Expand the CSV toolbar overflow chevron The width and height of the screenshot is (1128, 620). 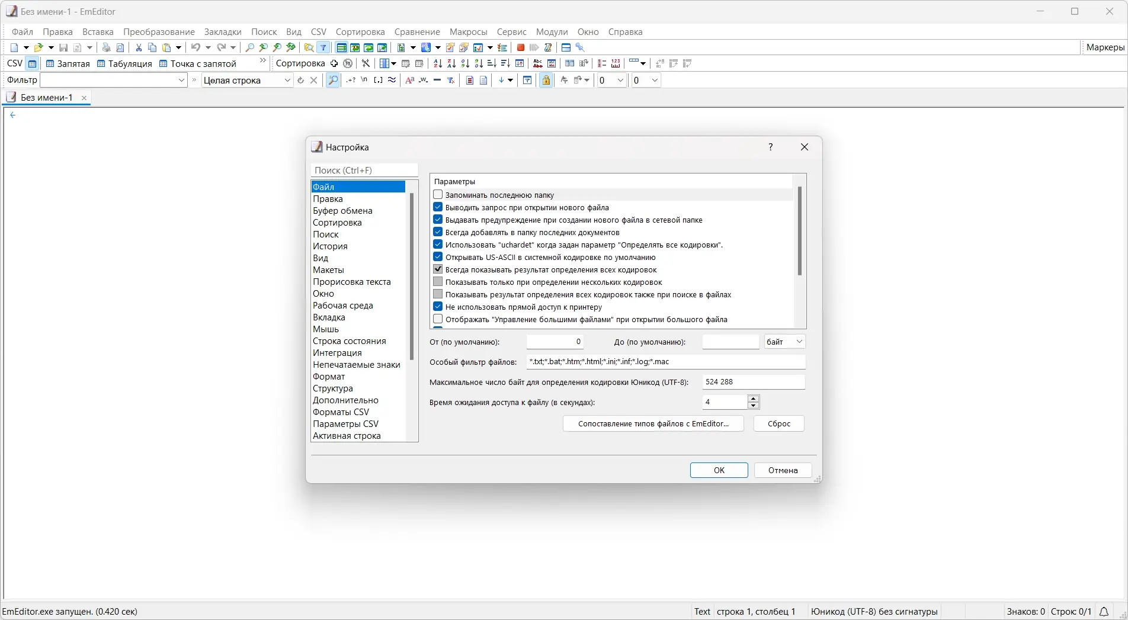tap(263, 61)
